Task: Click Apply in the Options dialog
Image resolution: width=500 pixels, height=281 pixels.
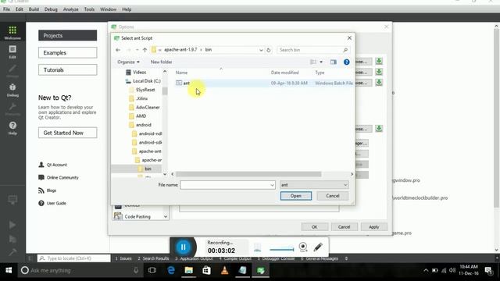Action: point(374,227)
